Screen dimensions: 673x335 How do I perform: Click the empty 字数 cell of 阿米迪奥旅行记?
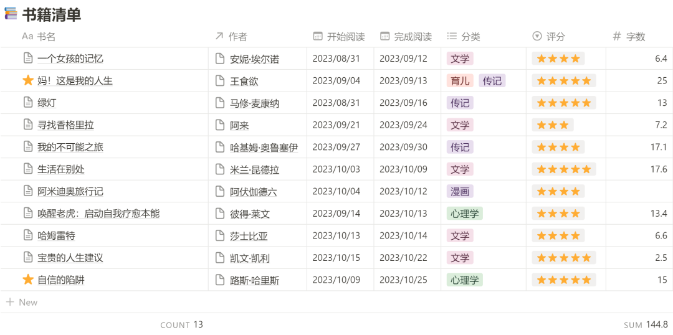coord(639,191)
